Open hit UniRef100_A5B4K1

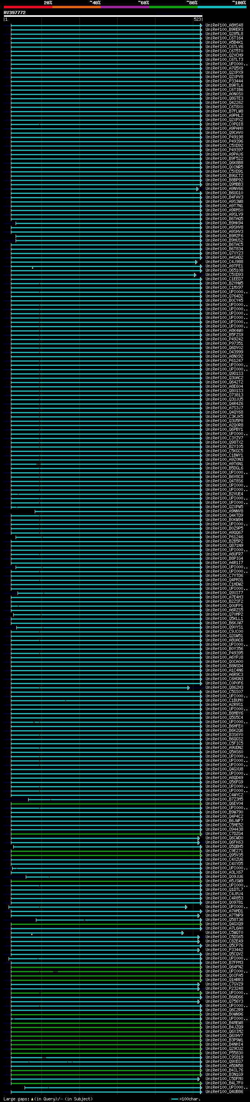point(224,42)
